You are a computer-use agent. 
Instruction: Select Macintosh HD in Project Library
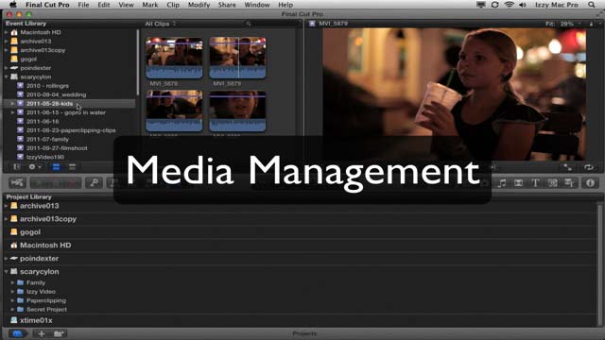[x=45, y=246]
